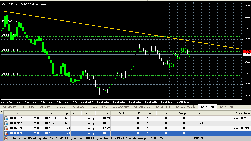
Task: Select order number 10085197 in the table
Action: [16, 118]
